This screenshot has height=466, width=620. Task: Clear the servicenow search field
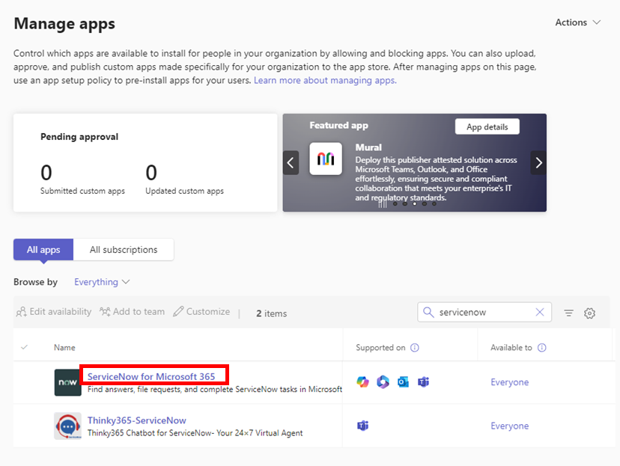pyautogui.click(x=540, y=312)
